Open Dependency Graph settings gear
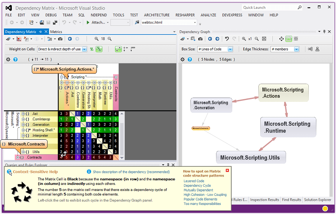 pyautogui.click(x=182, y=59)
